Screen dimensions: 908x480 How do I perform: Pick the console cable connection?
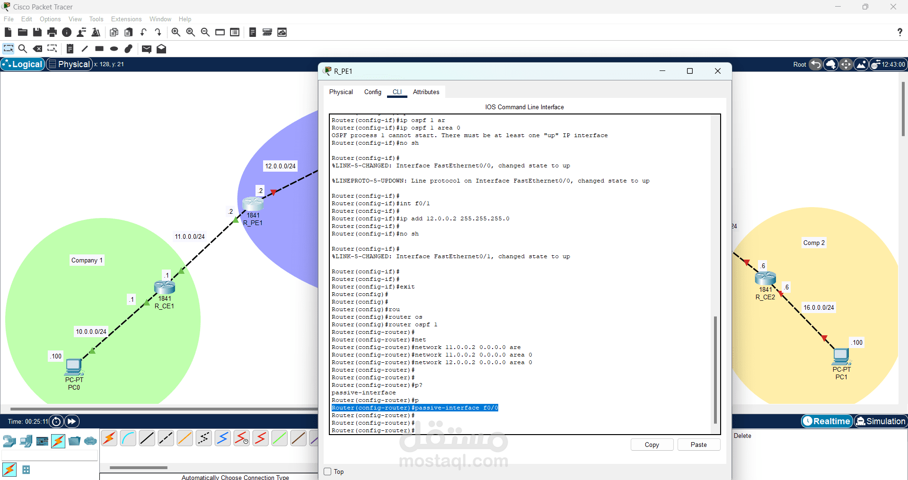tap(128, 438)
